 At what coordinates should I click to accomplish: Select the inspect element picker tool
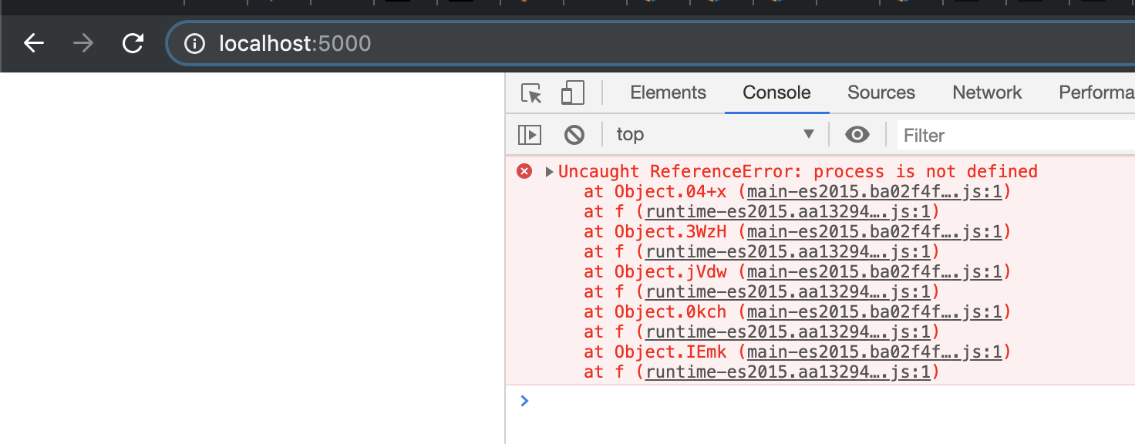tap(530, 92)
